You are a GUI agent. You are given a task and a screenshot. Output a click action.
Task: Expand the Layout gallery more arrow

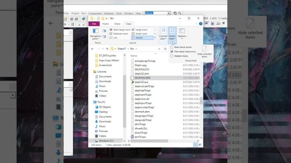[155, 38]
